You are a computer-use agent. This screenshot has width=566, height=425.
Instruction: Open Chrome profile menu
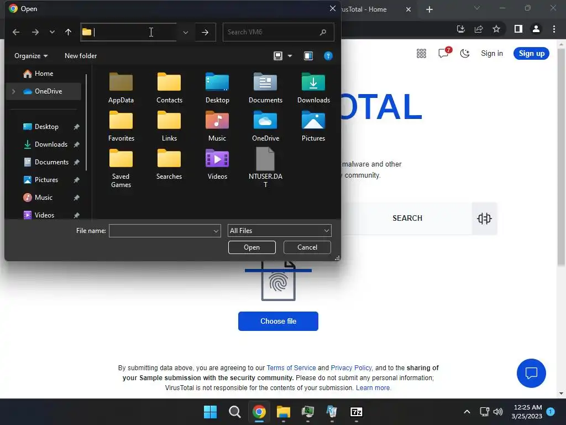click(536, 29)
